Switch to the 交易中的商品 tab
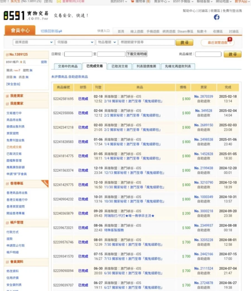This screenshot has height=291, width=251. tap(68, 66)
